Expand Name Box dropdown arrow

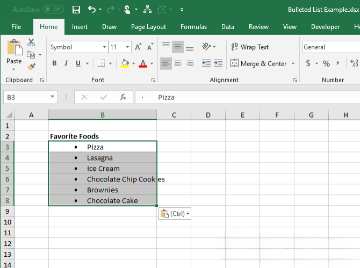52,97
